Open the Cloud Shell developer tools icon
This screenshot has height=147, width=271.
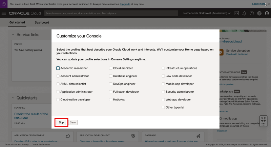[x=236, y=13]
